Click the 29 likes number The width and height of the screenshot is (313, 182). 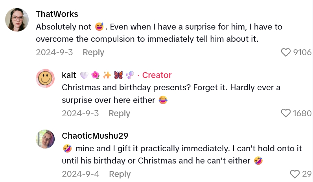(307, 174)
